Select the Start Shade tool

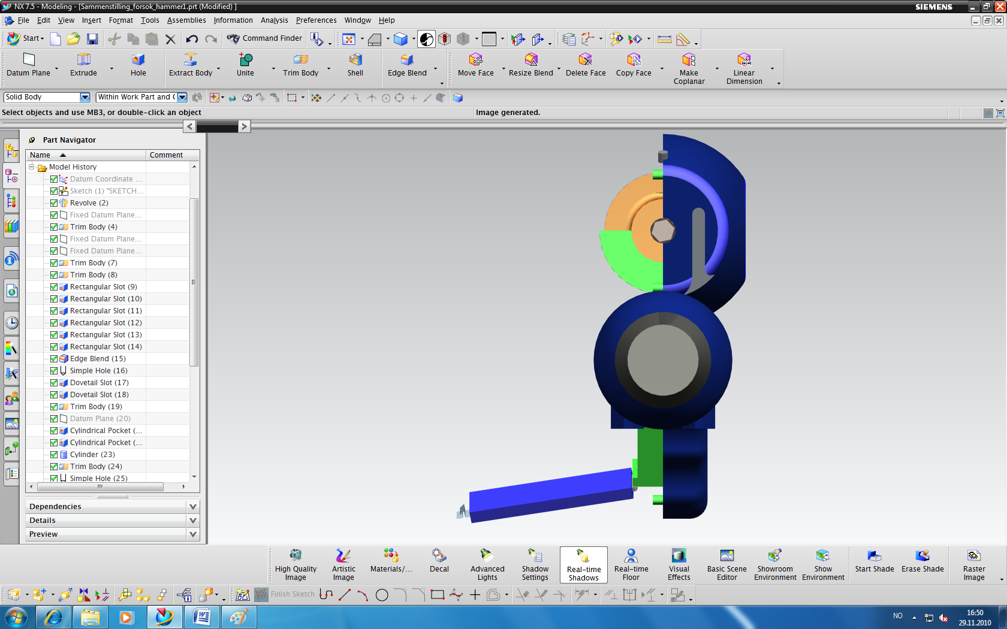[874, 564]
